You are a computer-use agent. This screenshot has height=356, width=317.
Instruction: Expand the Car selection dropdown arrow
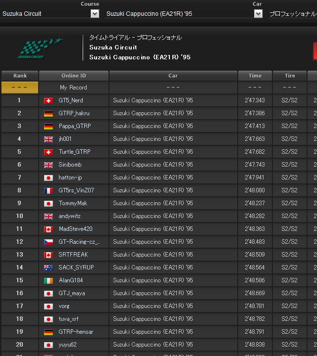point(258,14)
